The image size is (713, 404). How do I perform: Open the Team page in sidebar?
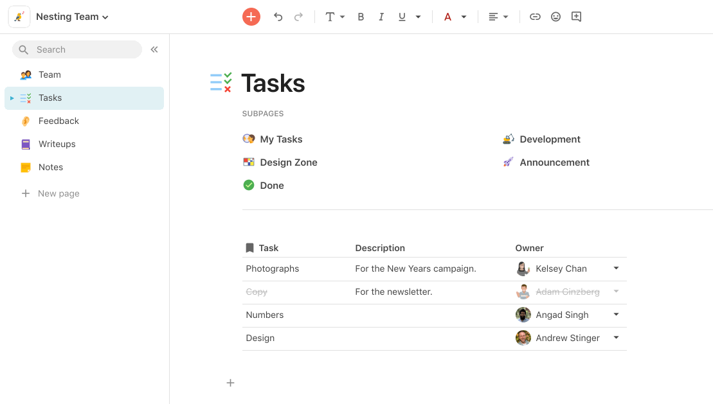click(84, 75)
